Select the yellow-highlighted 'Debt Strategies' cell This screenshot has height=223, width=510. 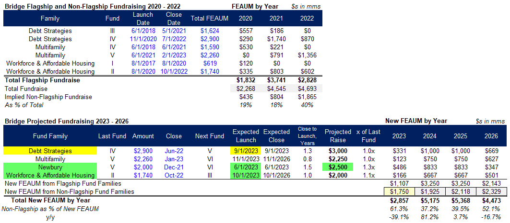point(50,151)
